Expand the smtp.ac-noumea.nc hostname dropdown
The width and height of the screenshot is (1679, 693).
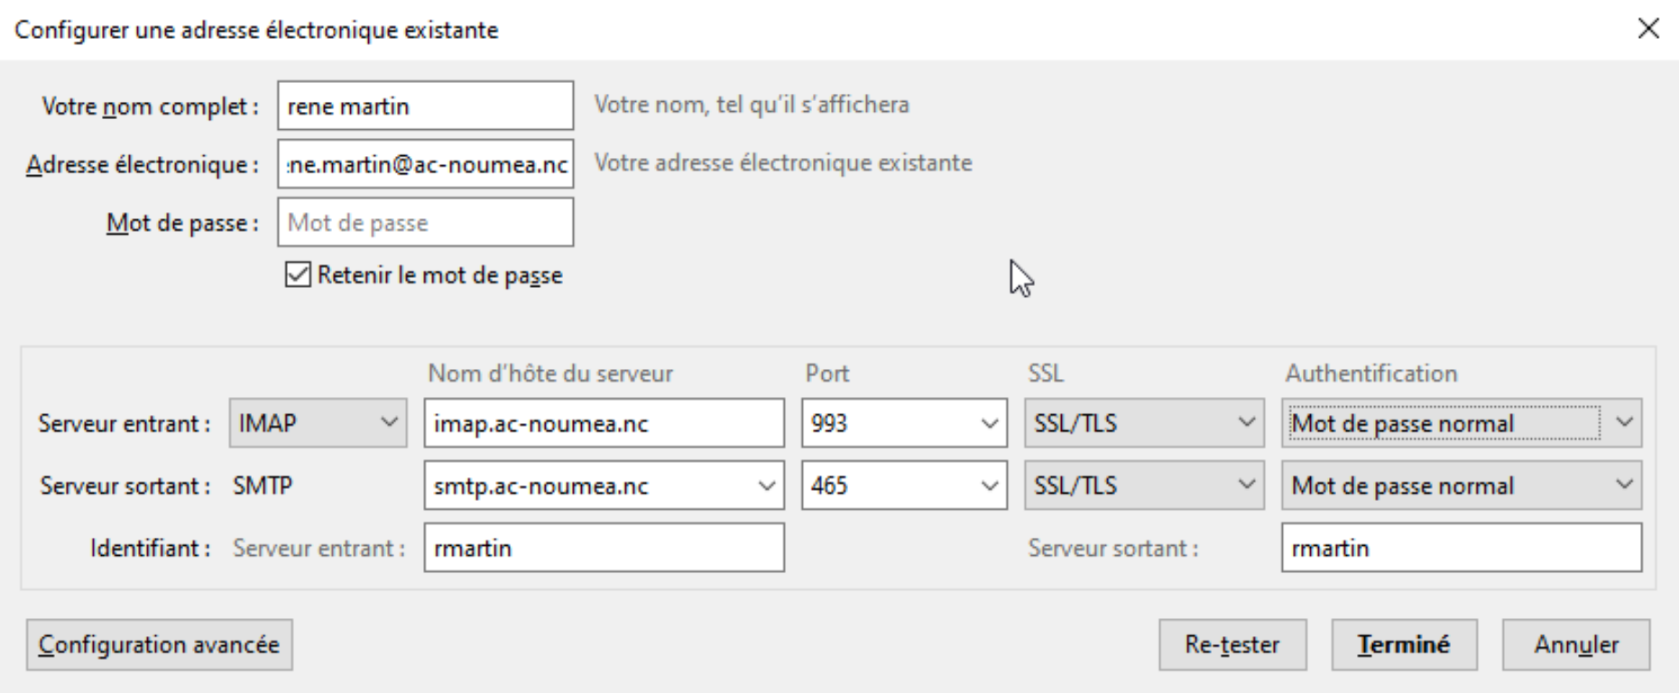click(766, 485)
